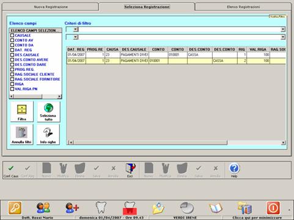Click the PROG.RE column header

pos(95,50)
